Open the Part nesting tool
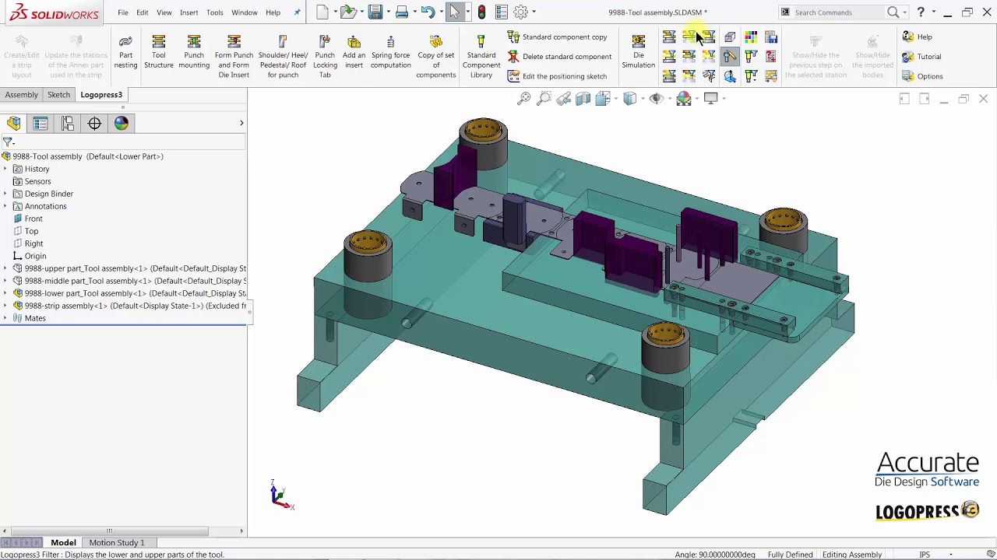 125,51
